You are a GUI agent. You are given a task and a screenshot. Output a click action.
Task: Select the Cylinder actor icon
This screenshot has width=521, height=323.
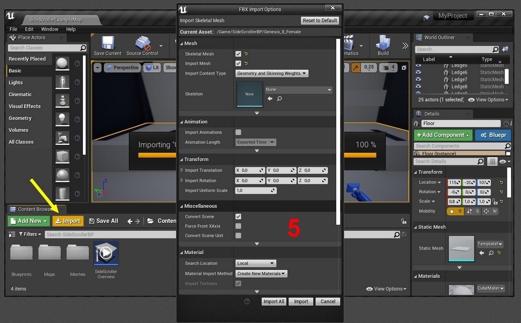point(62,193)
